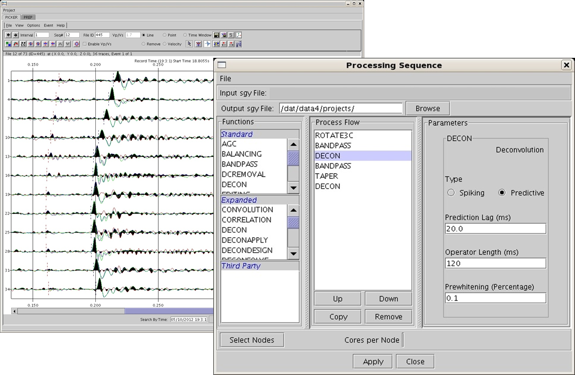Click the red circular target icon
This screenshot has width=575, height=375.
[76, 44]
